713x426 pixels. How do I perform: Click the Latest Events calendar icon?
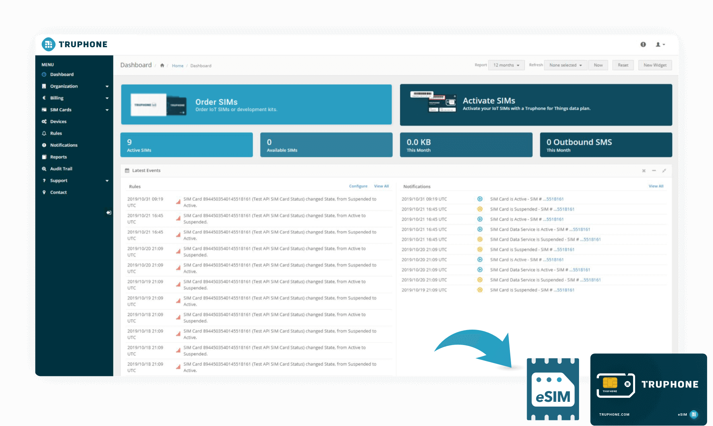(x=127, y=171)
